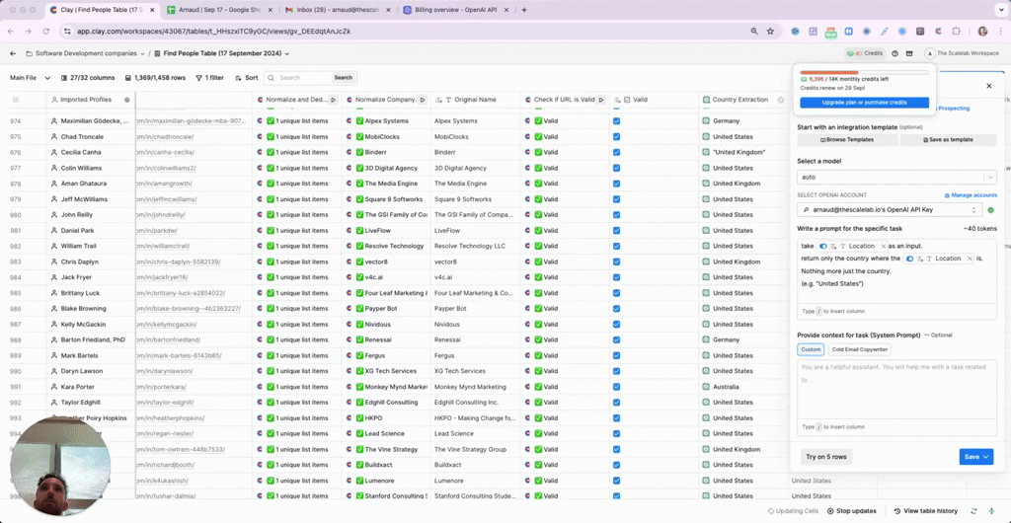The height and width of the screenshot is (523, 1011).
Task: Open the OpenAI account selector dropdown
Action: tap(890, 210)
